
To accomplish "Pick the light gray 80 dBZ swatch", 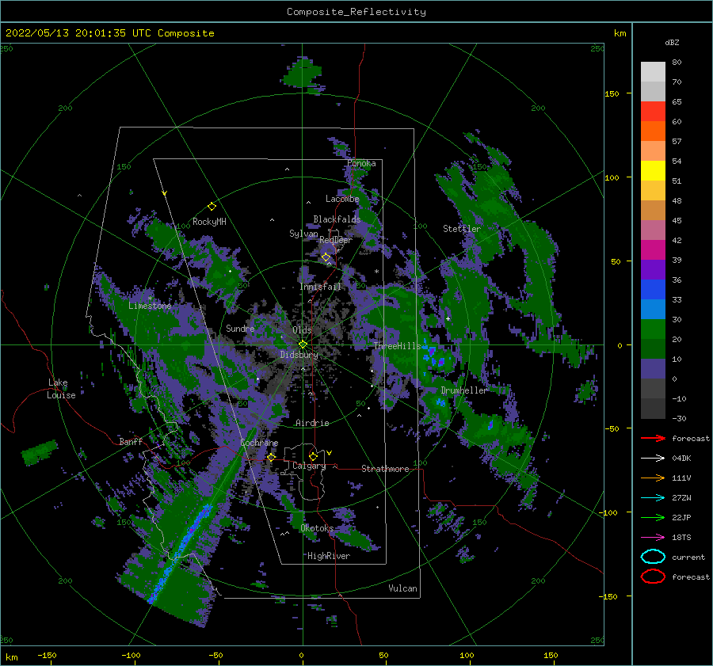I will 653,72.
